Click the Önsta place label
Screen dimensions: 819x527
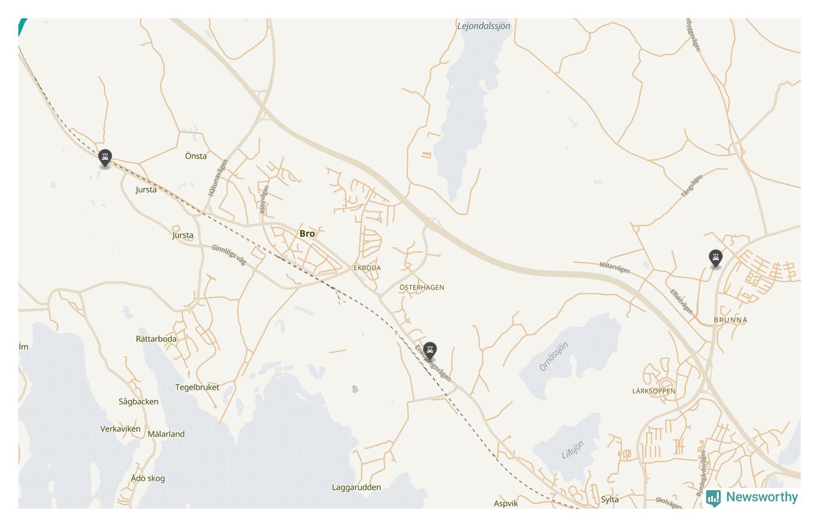(x=196, y=156)
